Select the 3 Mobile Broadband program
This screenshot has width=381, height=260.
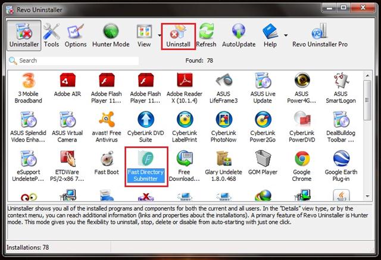click(29, 89)
